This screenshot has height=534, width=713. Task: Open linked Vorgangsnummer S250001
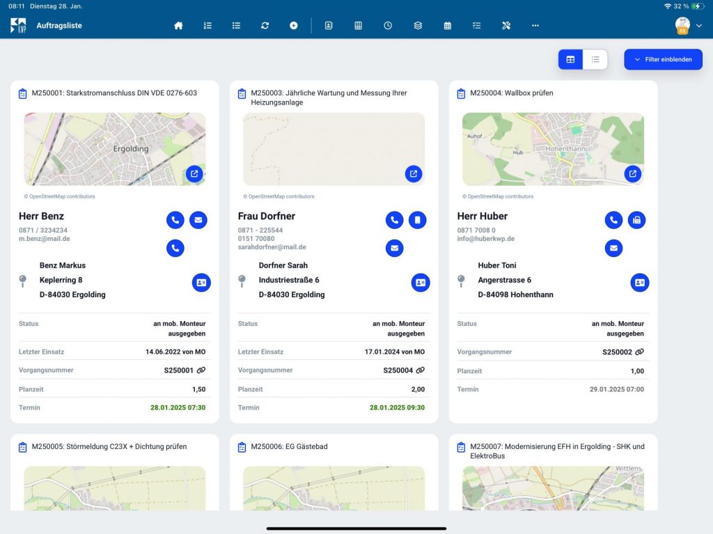tap(201, 370)
